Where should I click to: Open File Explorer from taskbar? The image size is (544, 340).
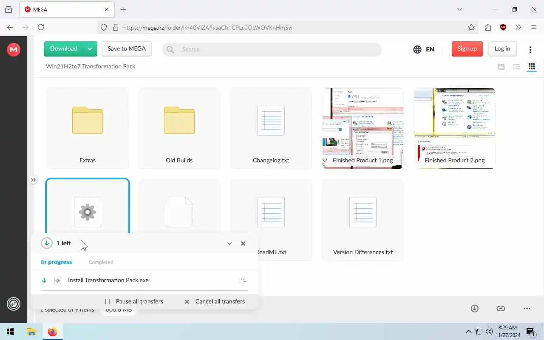pyautogui.click(x=31, y=331)
